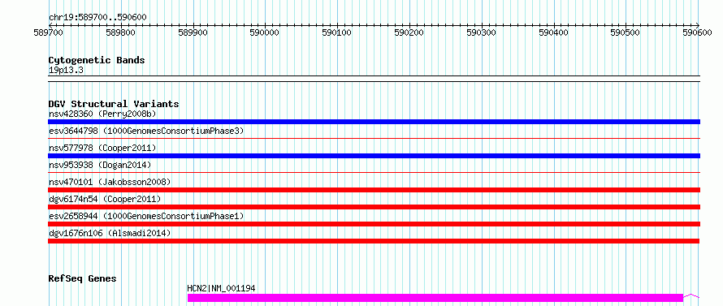
Task: Click ruler position 589900
Action: tap(193, 32)
